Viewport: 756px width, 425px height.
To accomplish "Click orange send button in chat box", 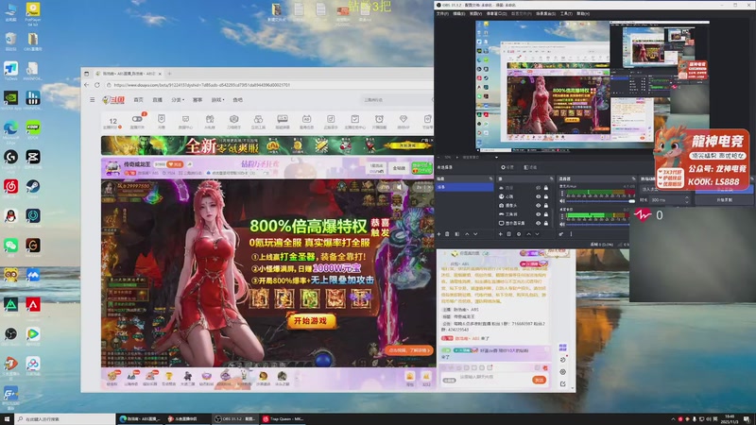I will pyautogui.click(x=539, y=380).
